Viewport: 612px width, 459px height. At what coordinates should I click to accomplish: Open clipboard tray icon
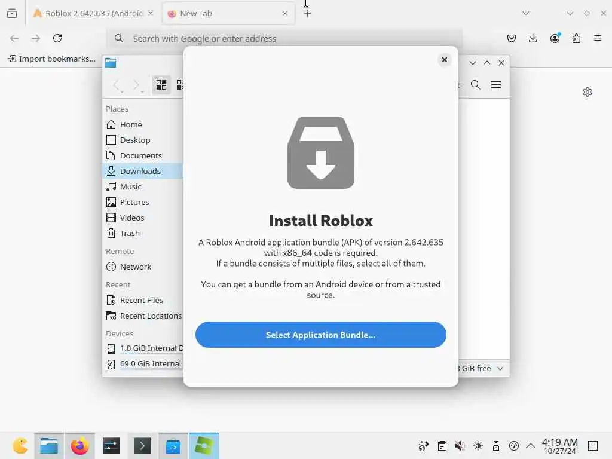(442, 446)
